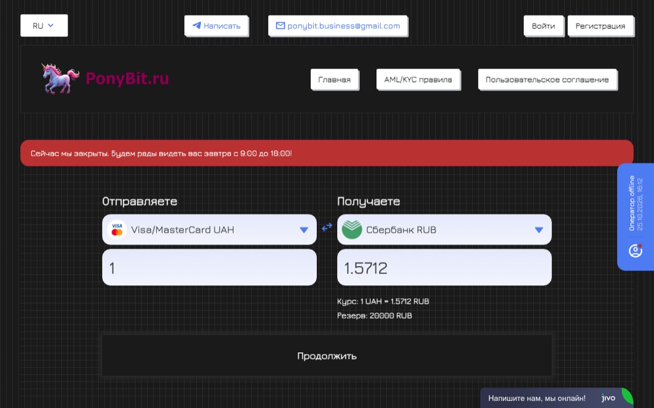The height and width of the screenshot is (408, 654).
Task: Click the Войти login button
Action: pos(543,26)
